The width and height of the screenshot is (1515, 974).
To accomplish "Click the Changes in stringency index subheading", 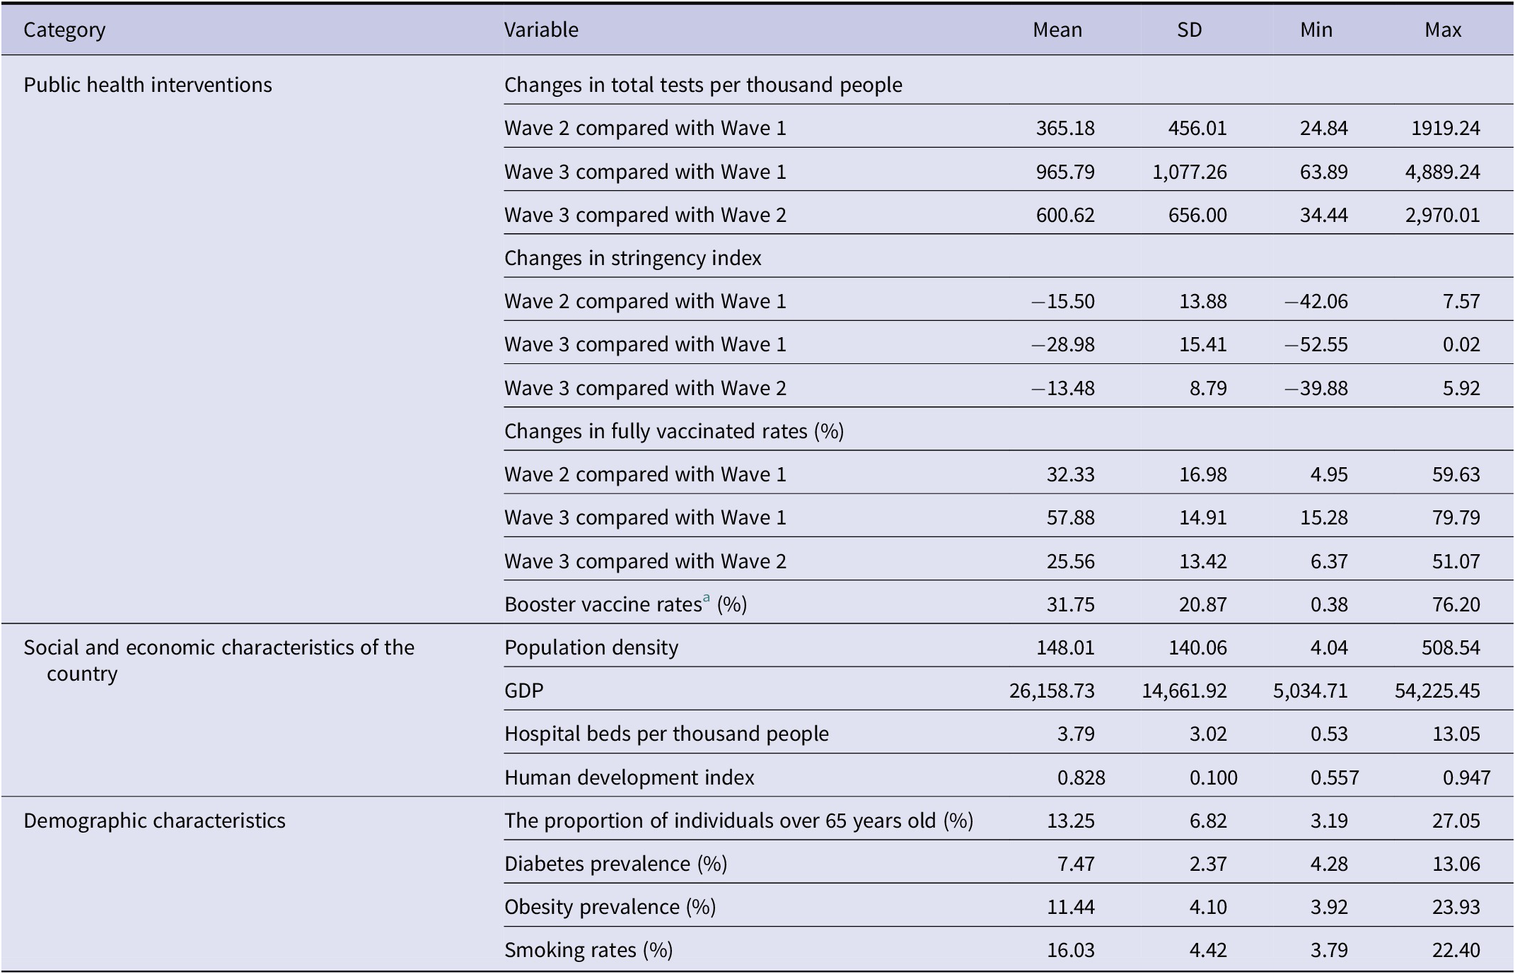I will (x=632, y=258).
